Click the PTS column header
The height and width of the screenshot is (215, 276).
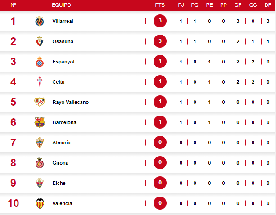(x=160, y=5)
